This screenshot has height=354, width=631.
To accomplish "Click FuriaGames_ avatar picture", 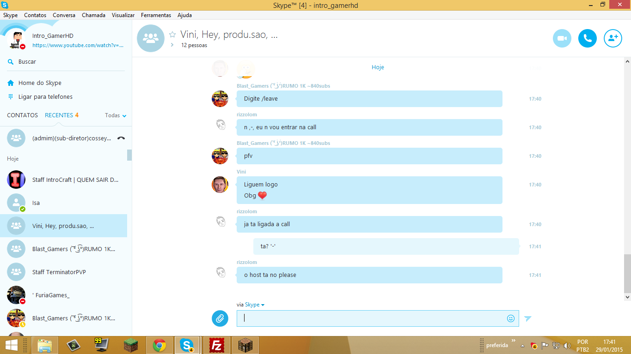I will pyautogui.click(x=16, y=295).
